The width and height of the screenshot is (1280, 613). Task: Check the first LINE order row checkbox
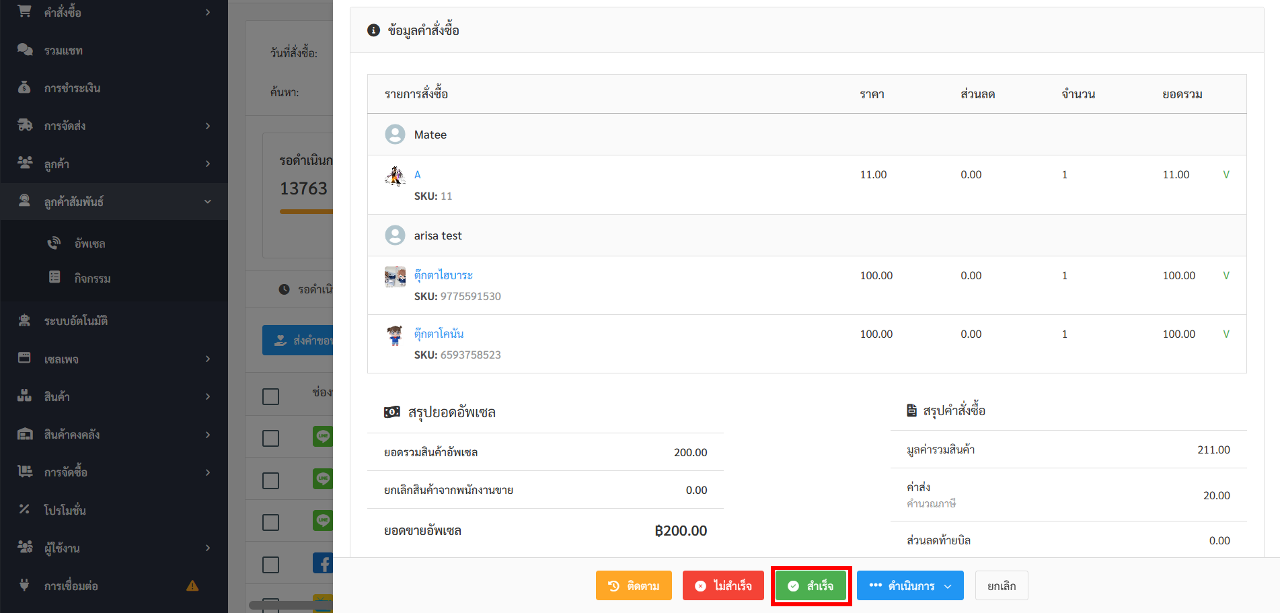click(270, 438)
